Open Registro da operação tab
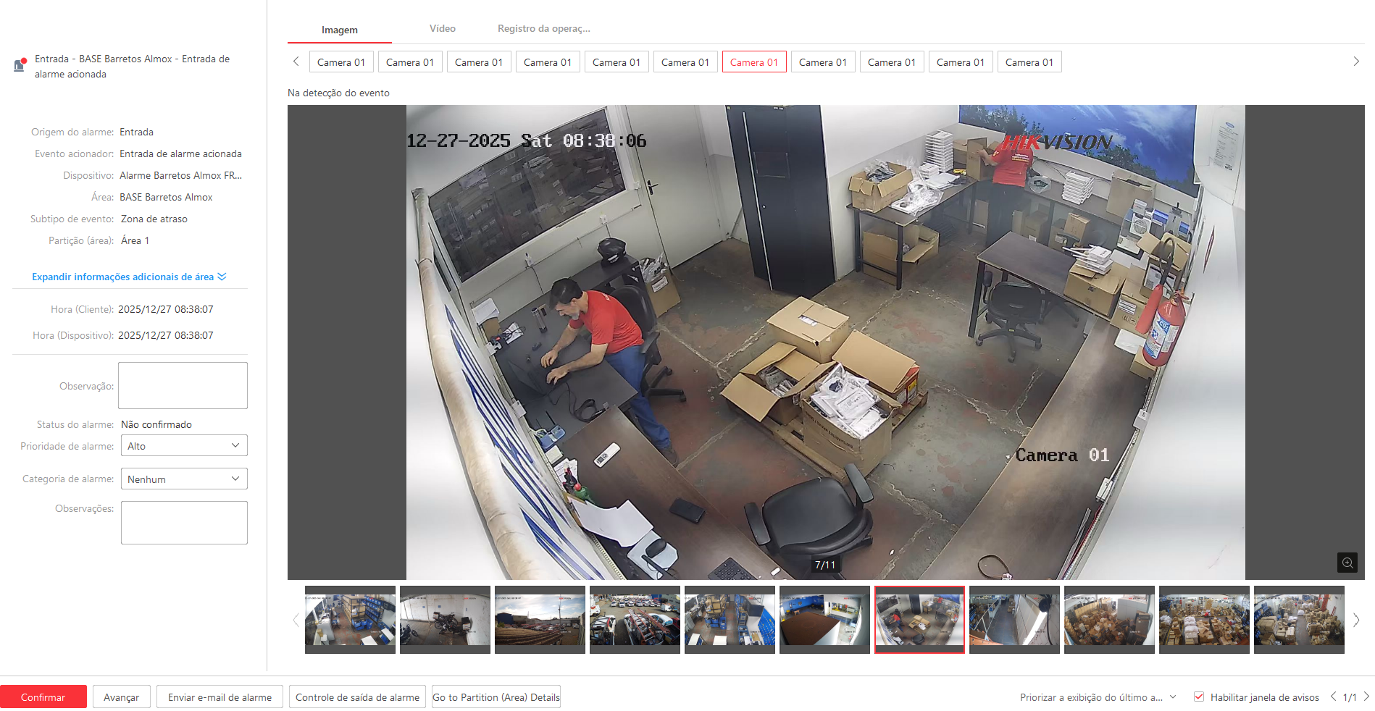The width and height of the screenshot is (1375, 711). point(543,29)
